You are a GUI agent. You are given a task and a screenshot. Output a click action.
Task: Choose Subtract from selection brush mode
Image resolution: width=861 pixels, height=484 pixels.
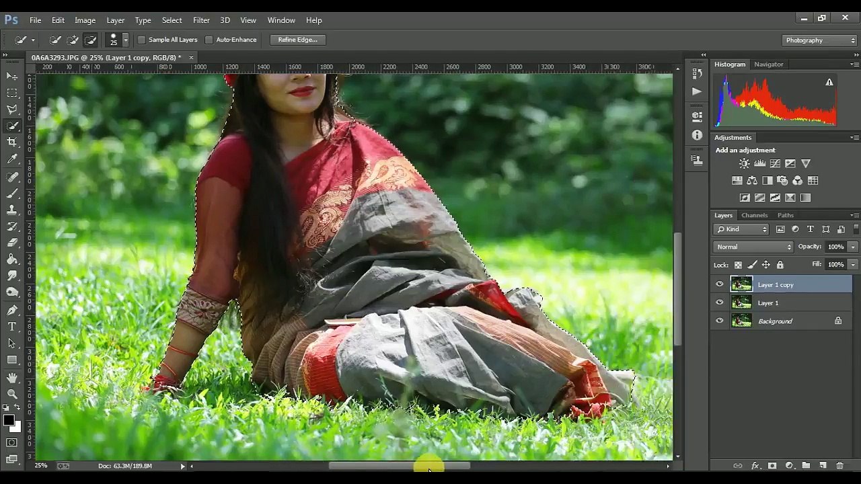tap(90, 40)
